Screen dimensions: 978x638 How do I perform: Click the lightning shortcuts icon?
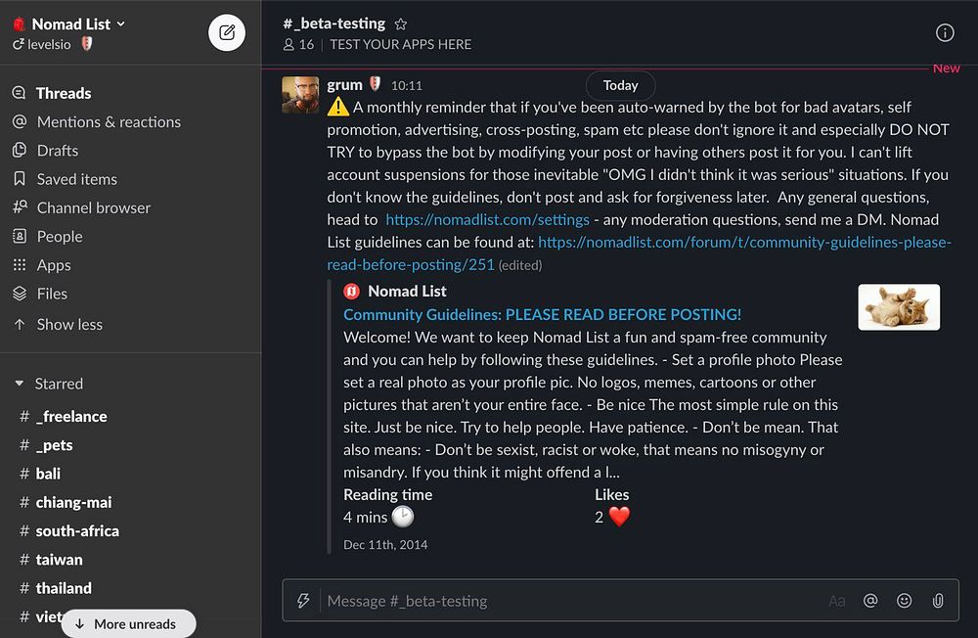(303, 600)
